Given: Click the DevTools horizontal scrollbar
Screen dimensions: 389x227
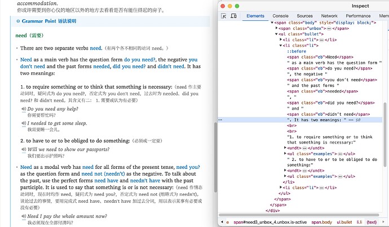Looking at the screenshot, I should pos(299,215).
